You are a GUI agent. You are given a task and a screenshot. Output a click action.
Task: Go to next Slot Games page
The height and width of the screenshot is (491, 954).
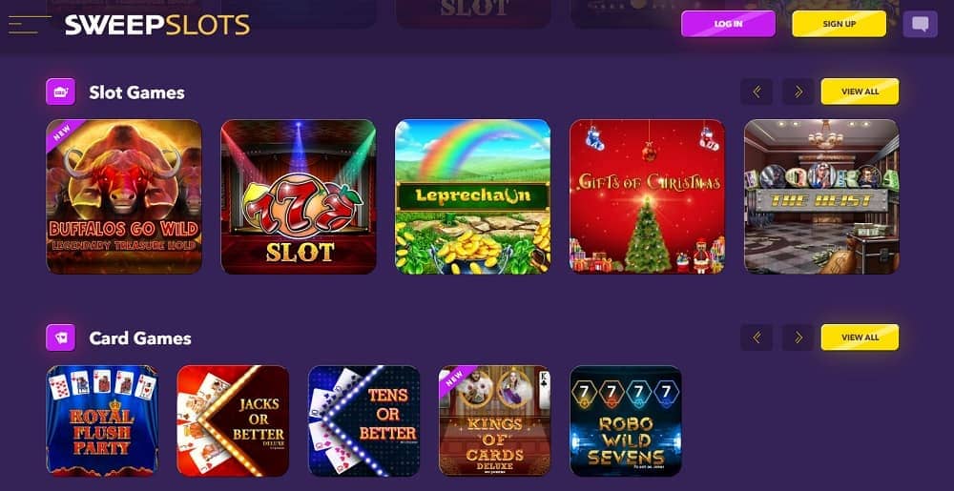pyautogui.click(x=798, y=92)
